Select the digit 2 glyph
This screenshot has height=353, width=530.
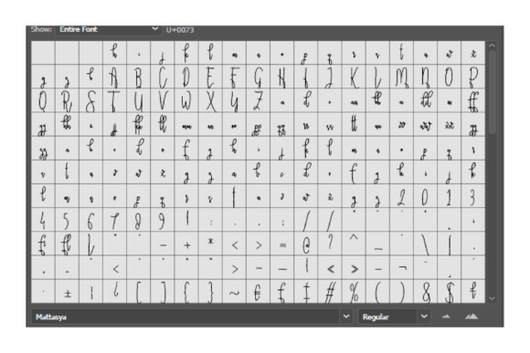(x=401, y=196)
